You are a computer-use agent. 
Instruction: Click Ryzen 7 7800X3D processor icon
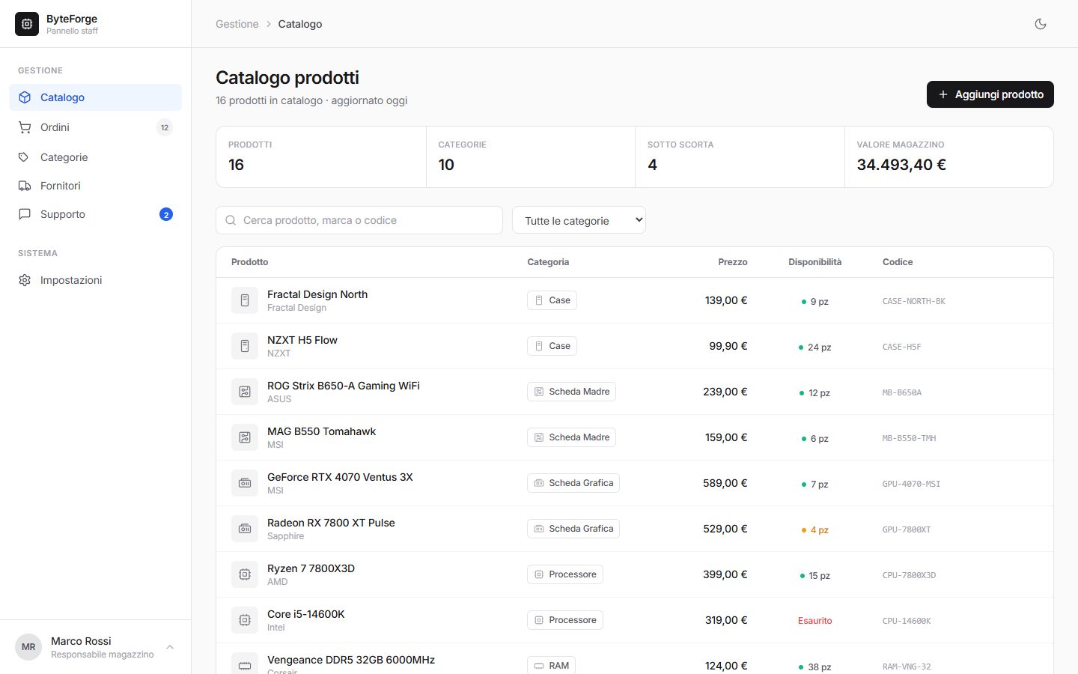[x=245, y=574]
